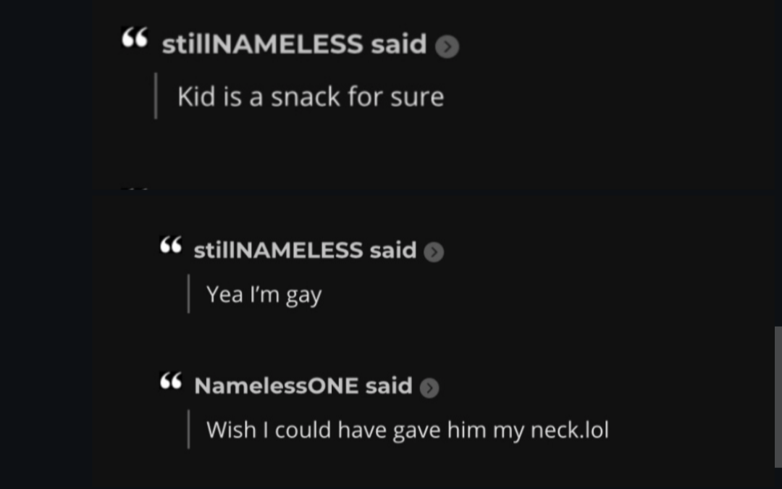Open "stillNAMELESS said" header above "Kid is a snack"

294,44
